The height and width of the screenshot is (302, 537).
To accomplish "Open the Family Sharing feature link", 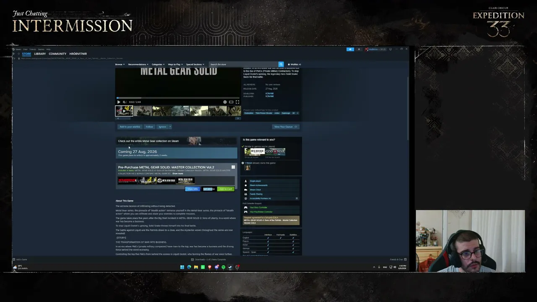I will click(256, 194).
